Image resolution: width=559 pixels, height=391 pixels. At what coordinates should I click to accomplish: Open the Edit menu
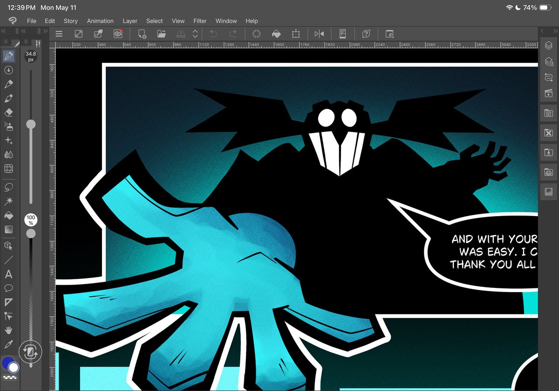[x=50, y=21]
